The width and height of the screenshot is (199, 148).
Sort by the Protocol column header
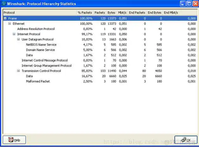click(x=40, y=13)
